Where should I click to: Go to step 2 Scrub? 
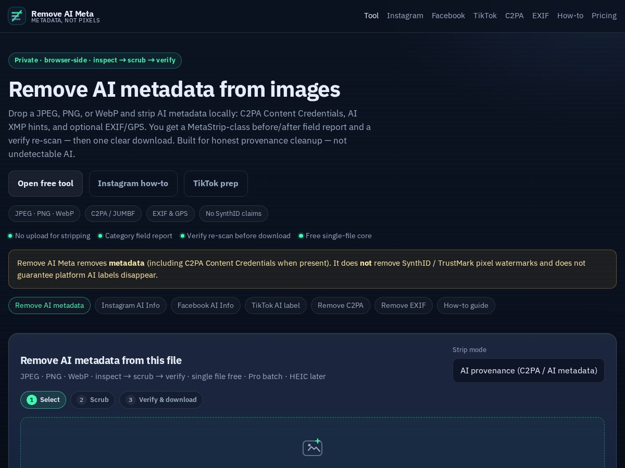pos(93,400)
